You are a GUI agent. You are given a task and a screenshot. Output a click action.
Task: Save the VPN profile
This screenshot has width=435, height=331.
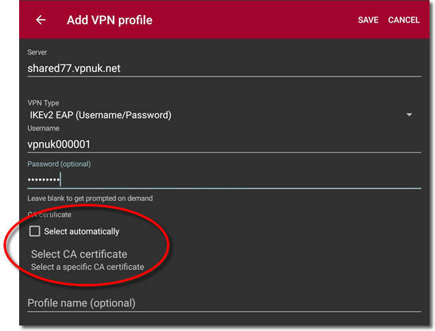(x=368, y=20)
